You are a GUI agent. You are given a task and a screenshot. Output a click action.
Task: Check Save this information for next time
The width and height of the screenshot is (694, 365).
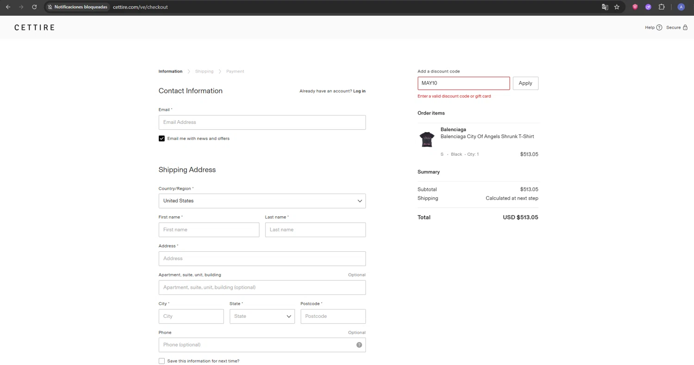point(161,361)
